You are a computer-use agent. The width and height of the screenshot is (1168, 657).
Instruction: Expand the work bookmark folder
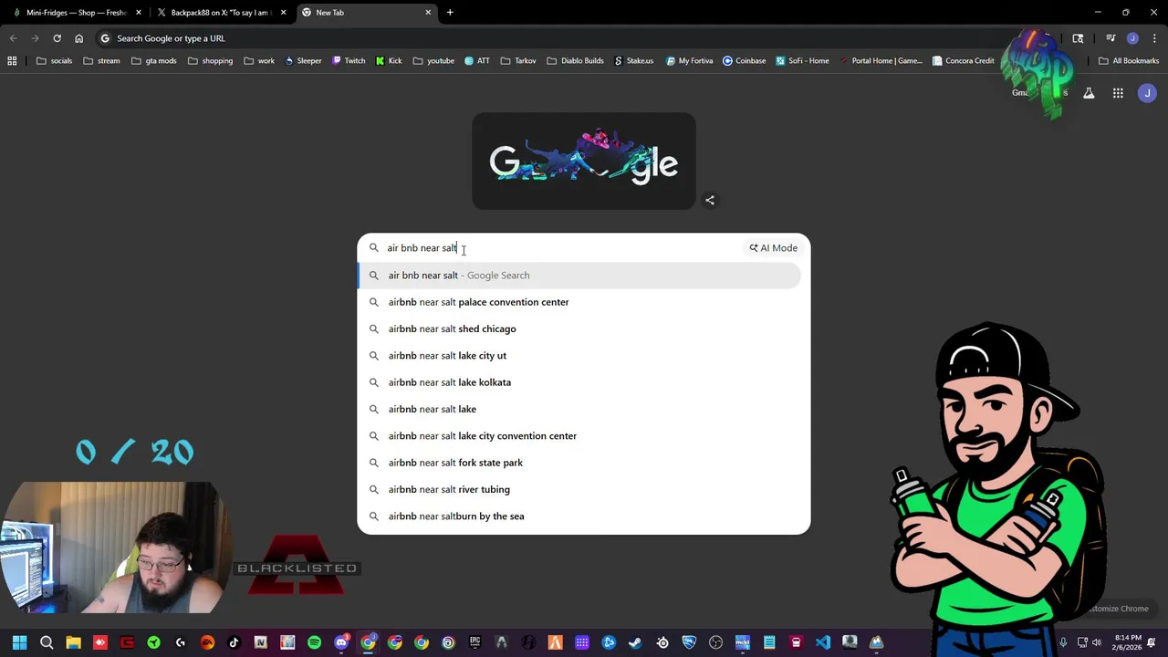[258, 61]
